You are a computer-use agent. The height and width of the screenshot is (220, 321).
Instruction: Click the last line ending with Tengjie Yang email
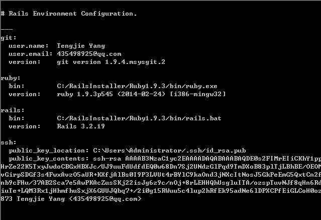tap(71, 199)
